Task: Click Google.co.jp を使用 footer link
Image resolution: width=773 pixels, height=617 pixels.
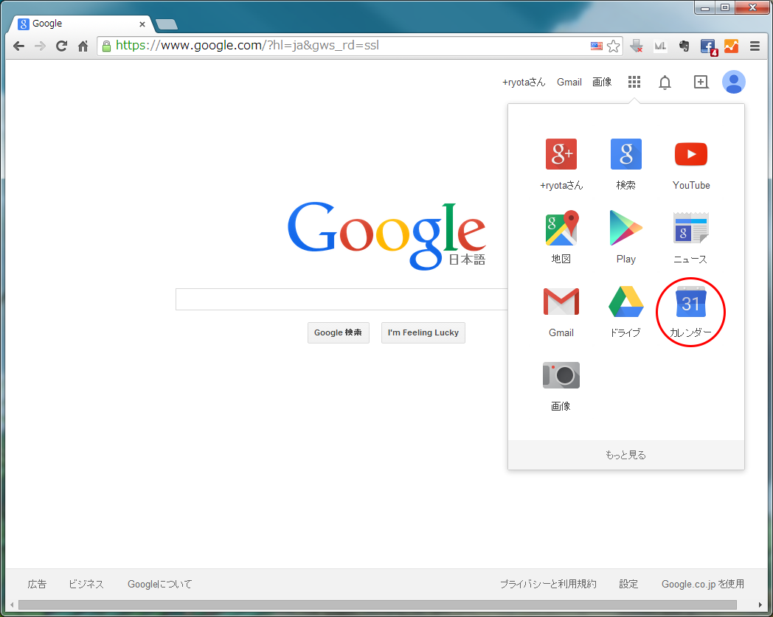Action: [x=703, y=584]
